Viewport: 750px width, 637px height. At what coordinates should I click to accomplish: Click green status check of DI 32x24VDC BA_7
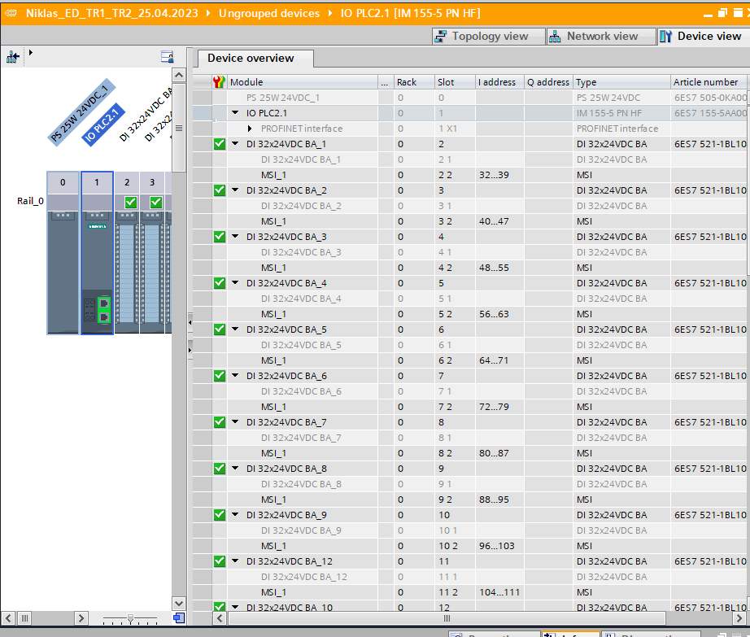click(220, 422)
